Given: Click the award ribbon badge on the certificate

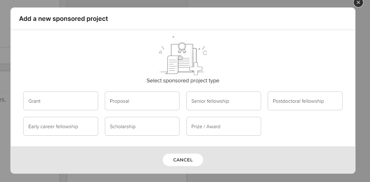Looking at the screenshot, I should (182, 47).
